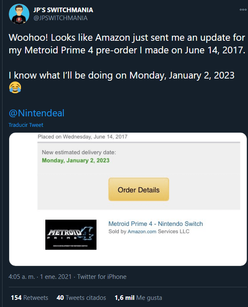The image size is (248, 307).
Task: View the 154 Retweets list
Action: tap(29, 298)
